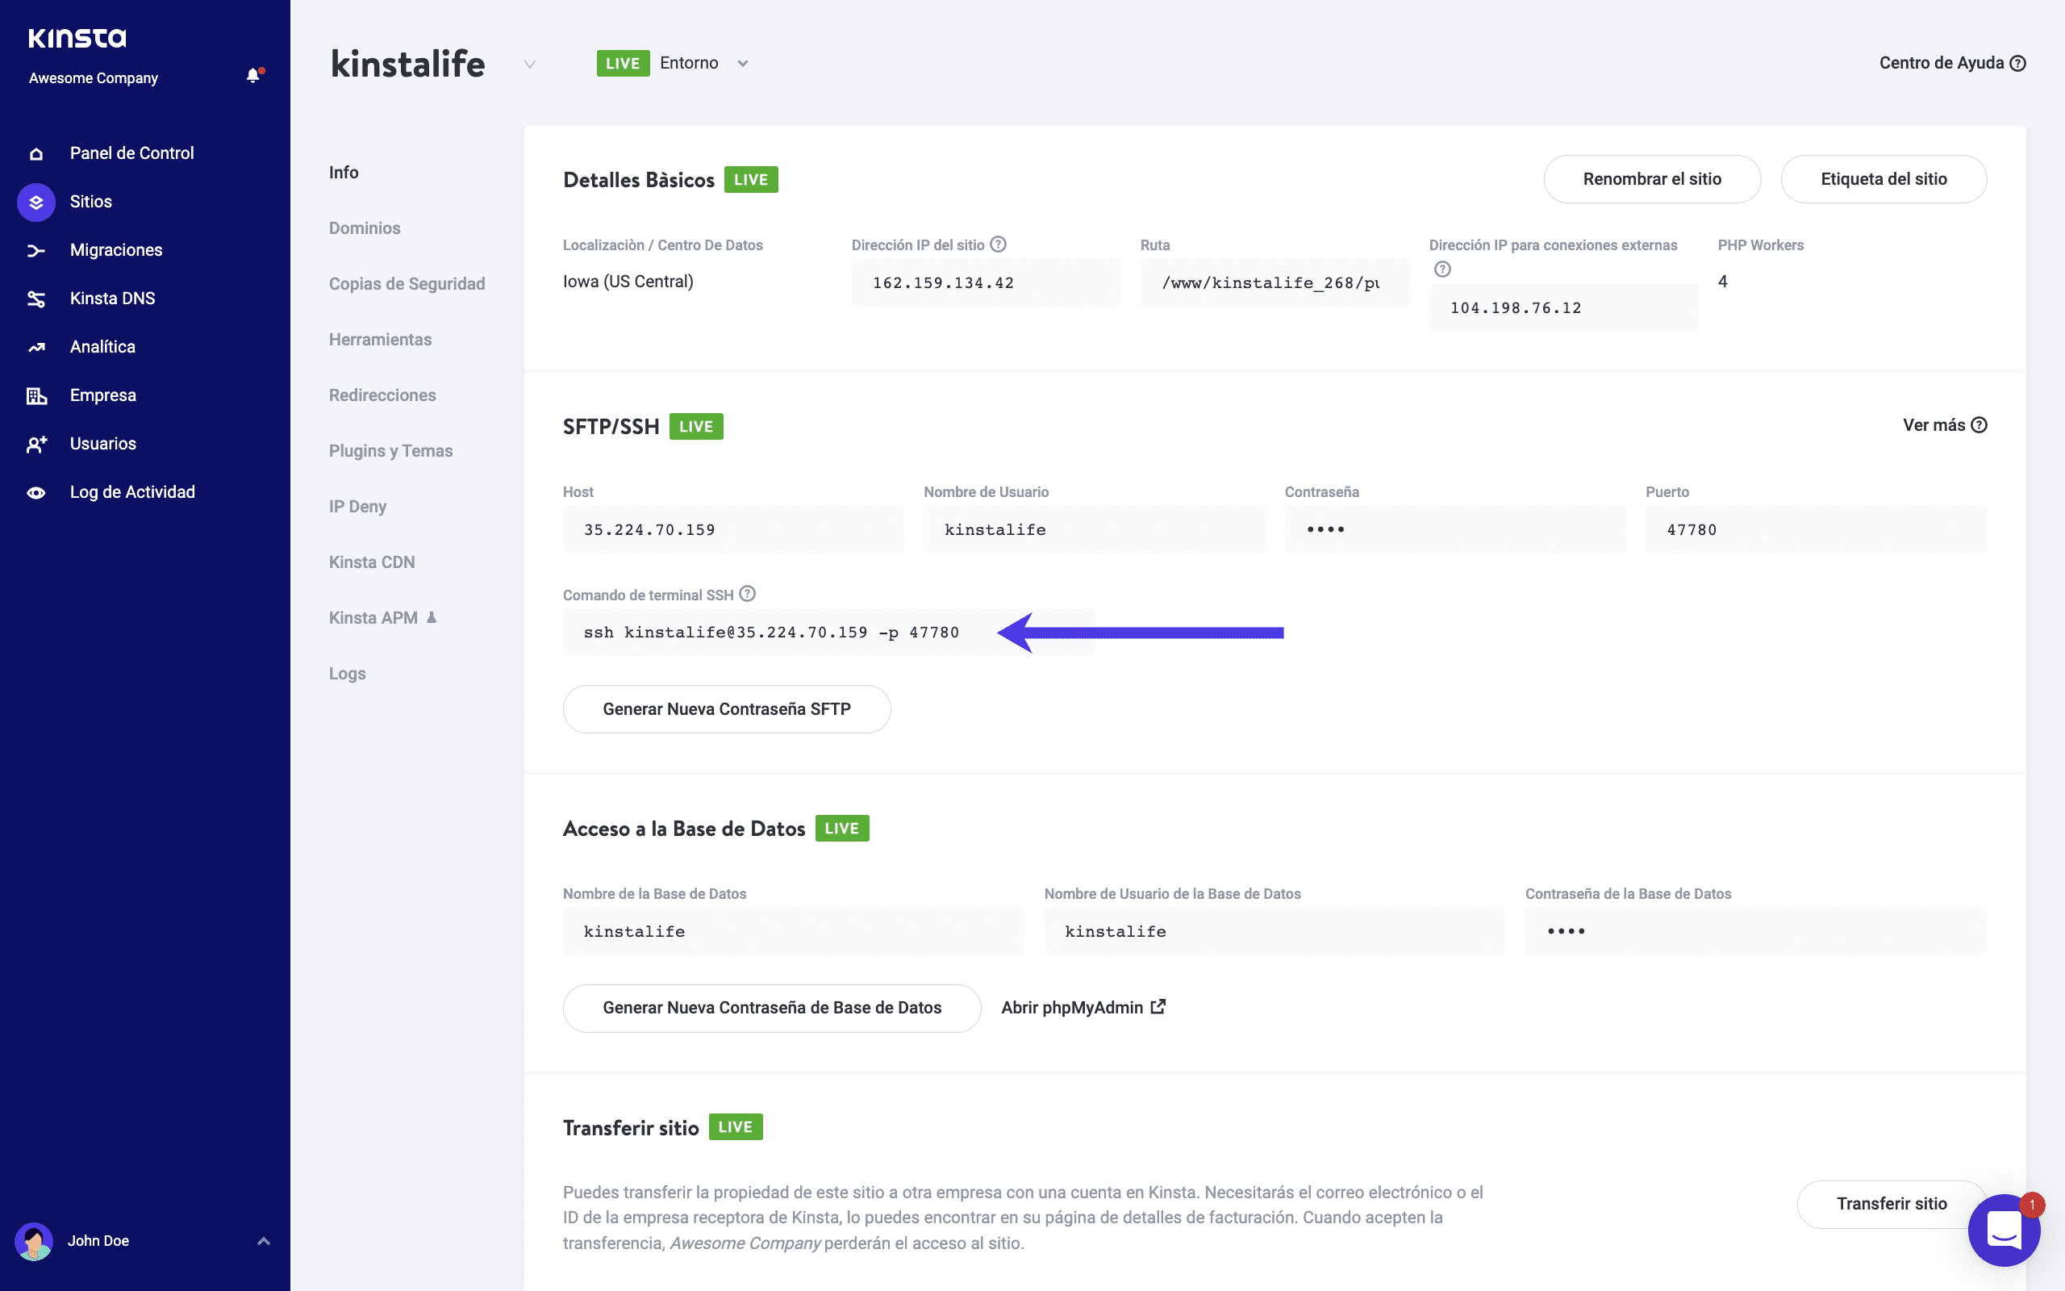Click the notification bell icon

pyautogui.click(x=253, y=76)
